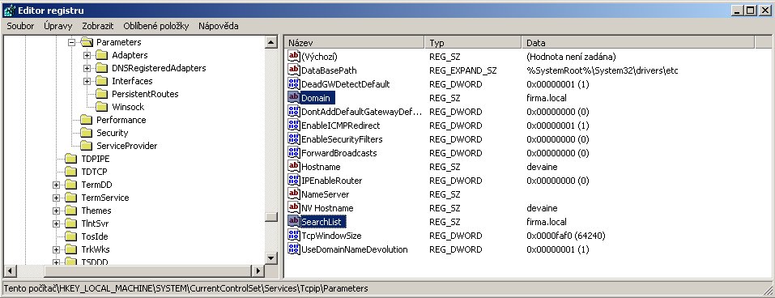Viewport: 775px width, 298px height.
Task: Select the DNSRegisteredAdapters tree item label
Action: tap(159, 68)
